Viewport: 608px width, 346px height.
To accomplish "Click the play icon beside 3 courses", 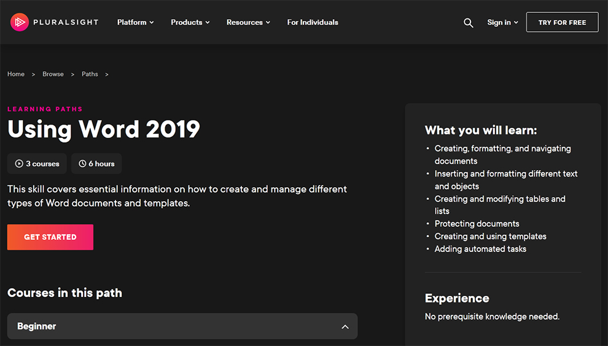I will [20, 164].
